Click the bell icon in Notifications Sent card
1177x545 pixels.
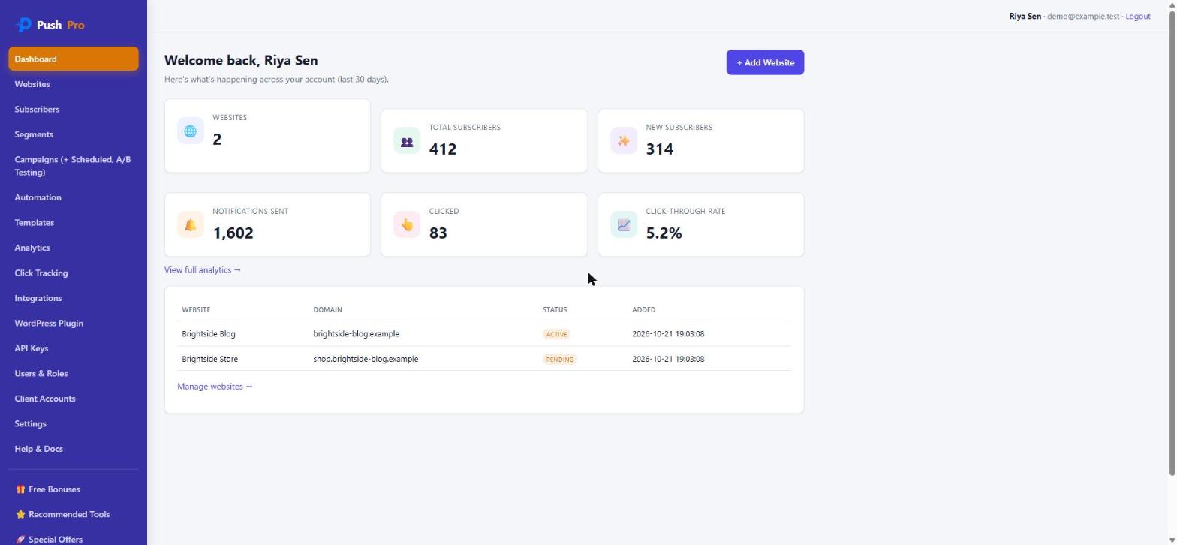click(191, 225)
